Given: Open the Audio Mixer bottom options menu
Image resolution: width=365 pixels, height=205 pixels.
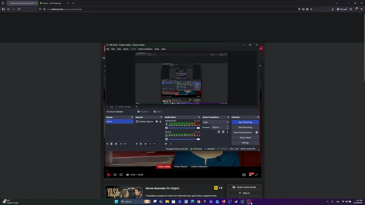Looking at the screenshot, I should (x=171, y=144).
